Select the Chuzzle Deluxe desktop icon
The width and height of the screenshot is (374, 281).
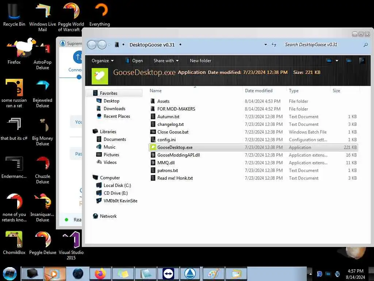click(x=42, y=169)
